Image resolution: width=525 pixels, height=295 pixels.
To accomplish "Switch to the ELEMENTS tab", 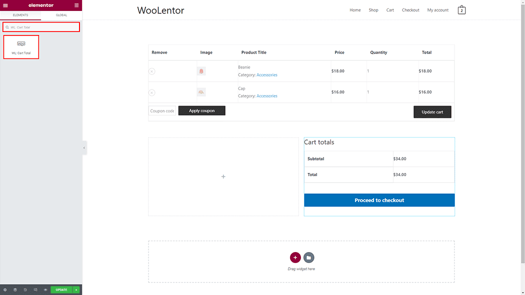I will click(20, 15).
